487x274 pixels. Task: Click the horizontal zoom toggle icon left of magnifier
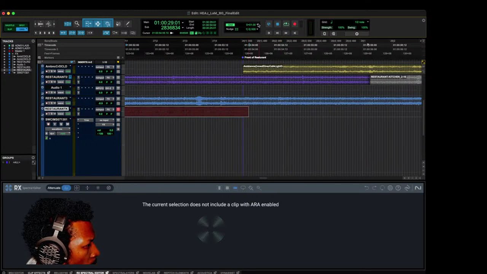(x=68, y=24)
